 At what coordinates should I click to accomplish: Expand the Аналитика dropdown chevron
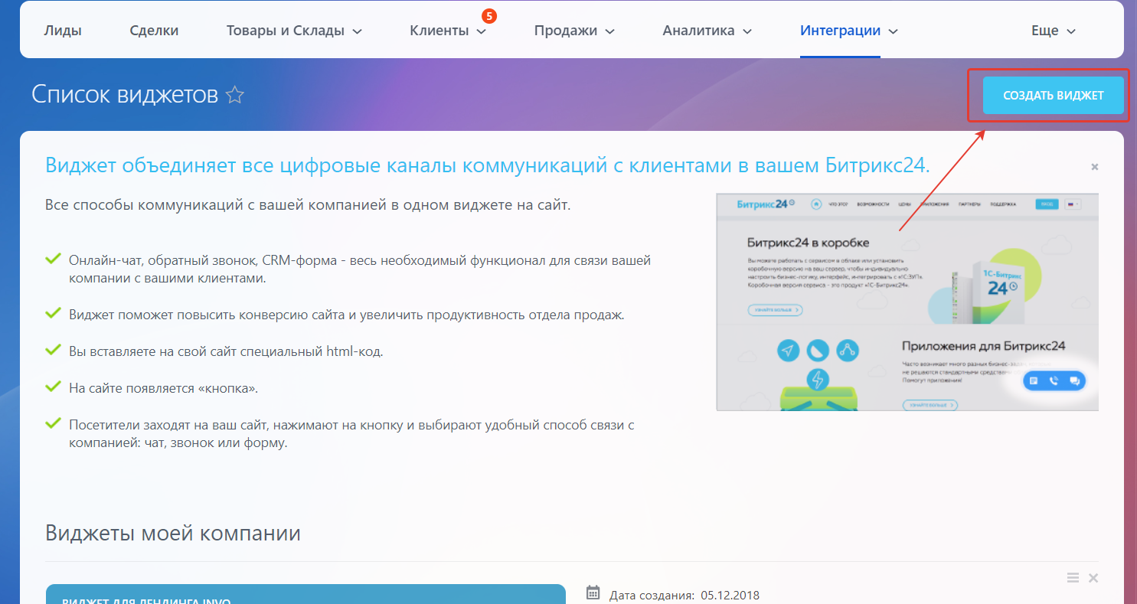coord(747,31)
